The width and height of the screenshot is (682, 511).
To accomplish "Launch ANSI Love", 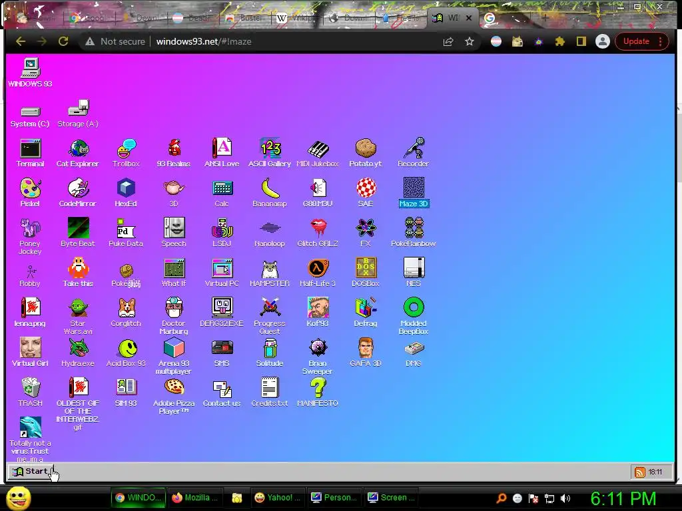I will [x=222, y=153].
